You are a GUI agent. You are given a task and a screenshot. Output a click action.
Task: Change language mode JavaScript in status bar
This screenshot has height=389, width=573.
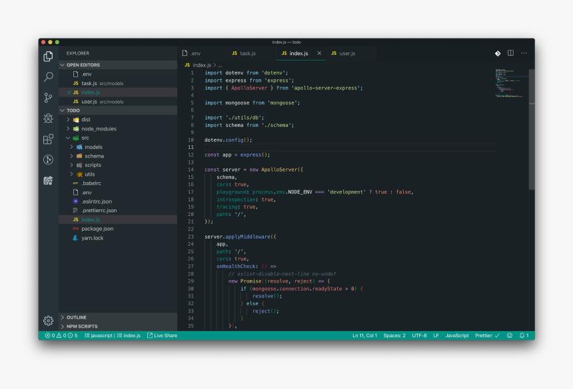(457, 335)
